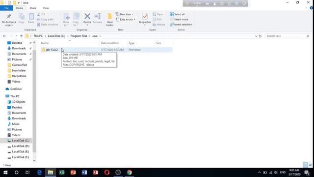The height and width of the screenshot is (177, 314).
Task: Click navigation pane scrollbar
Action: tap(34, 101)
